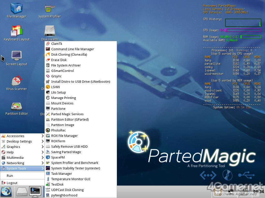Expand the Multimedia submenu arrow
The height and width of the screenshot is (198, 265).
point(43,158)
